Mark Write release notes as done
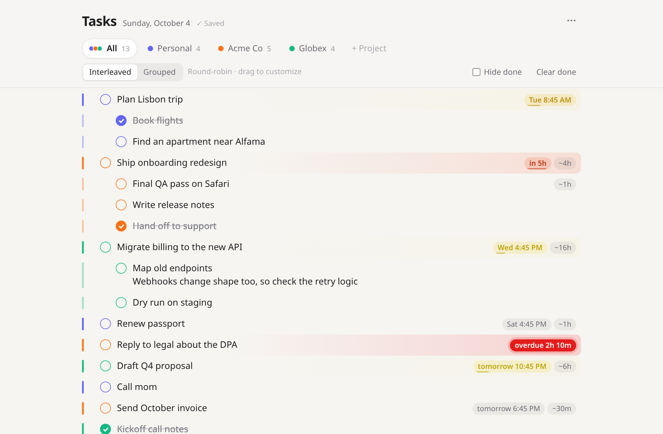 (121, 205)
